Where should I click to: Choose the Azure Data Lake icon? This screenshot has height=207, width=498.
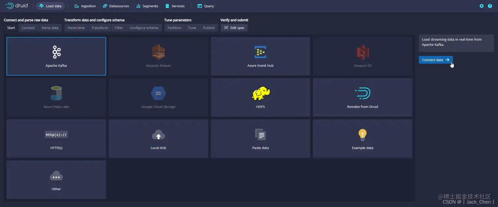tap(56, 93)
